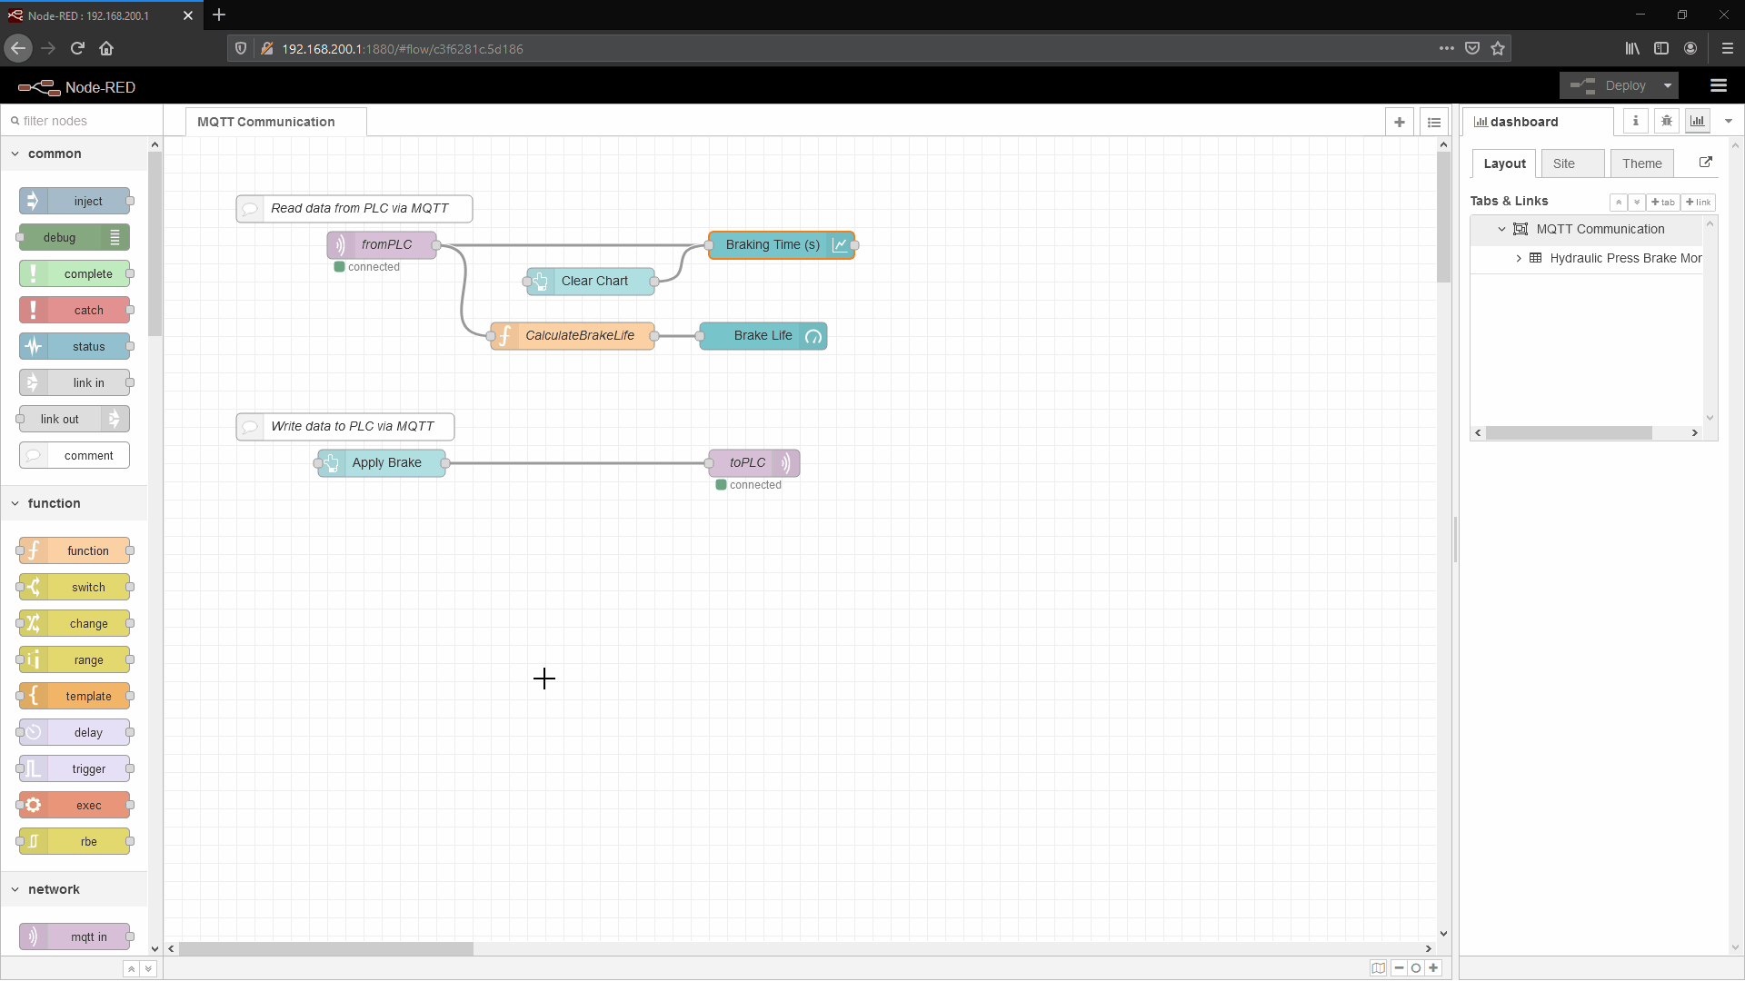This screenshot has width=1745, height=981.
Task: Open dashboard in new window icon
Action: [1705, 163]
